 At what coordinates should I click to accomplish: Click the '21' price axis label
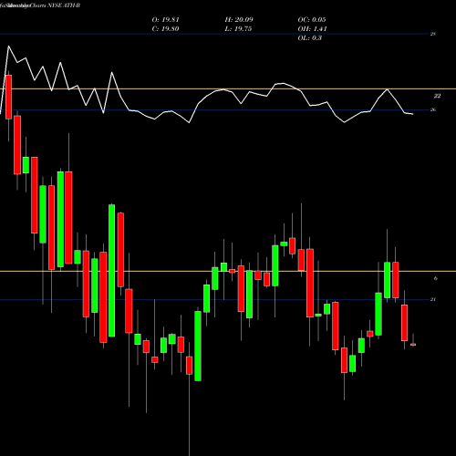(433, 299)
